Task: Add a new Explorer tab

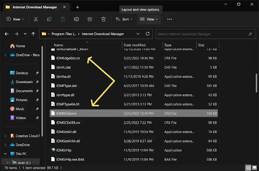Action: [77, 7]
